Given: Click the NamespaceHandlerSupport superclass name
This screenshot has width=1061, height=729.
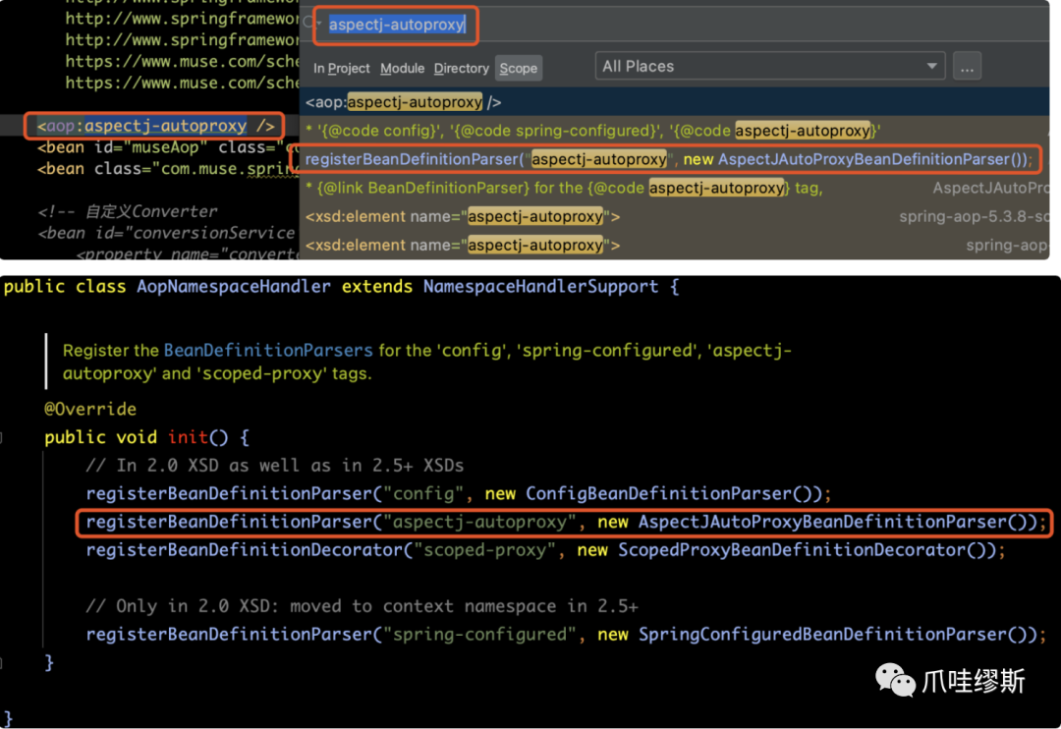Looking at the screenshot, I should (540, 287).
